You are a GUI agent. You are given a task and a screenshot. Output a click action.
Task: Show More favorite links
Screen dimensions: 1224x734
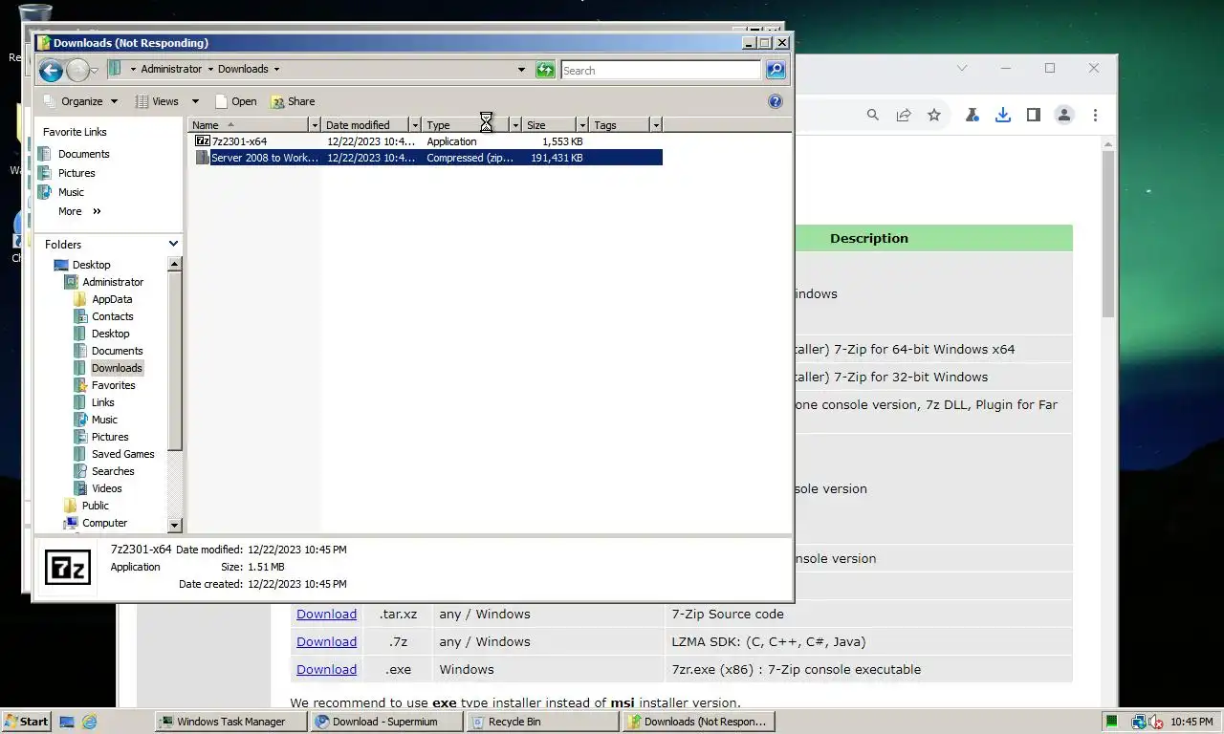[x=79, y=211]
